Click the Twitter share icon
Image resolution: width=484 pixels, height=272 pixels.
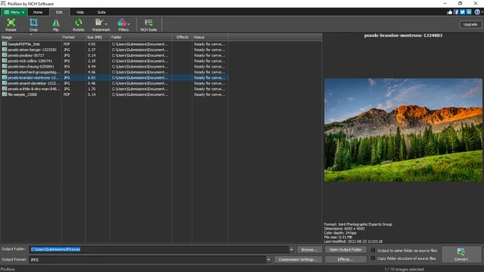click(x=463, y=12)
